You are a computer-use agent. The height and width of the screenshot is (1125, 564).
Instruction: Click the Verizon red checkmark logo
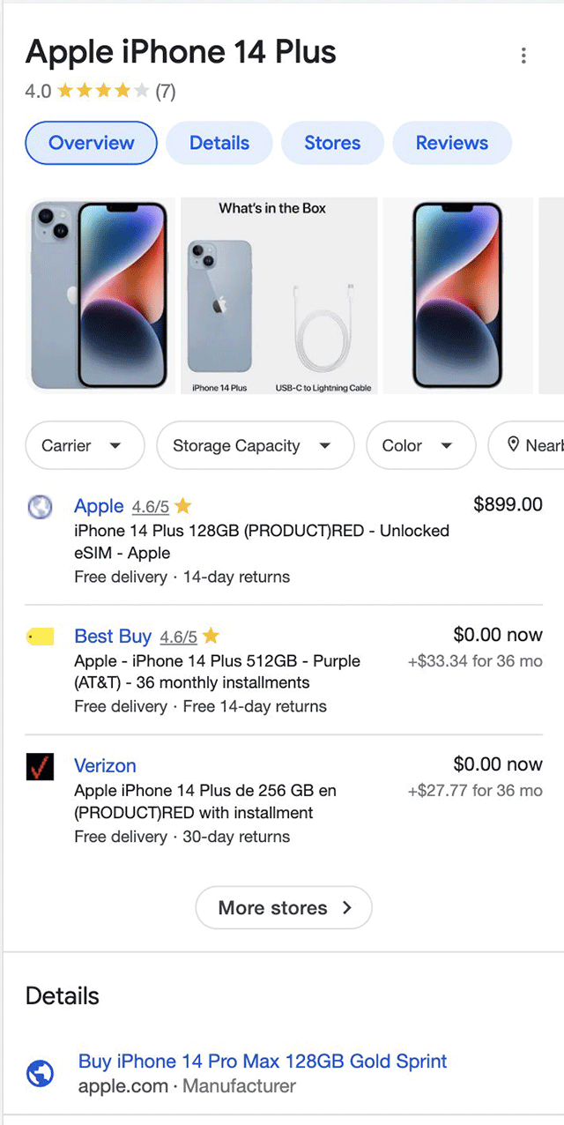41,766
